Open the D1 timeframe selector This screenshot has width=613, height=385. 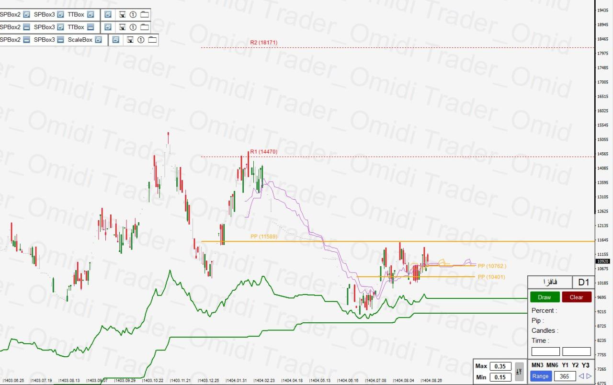584,283
